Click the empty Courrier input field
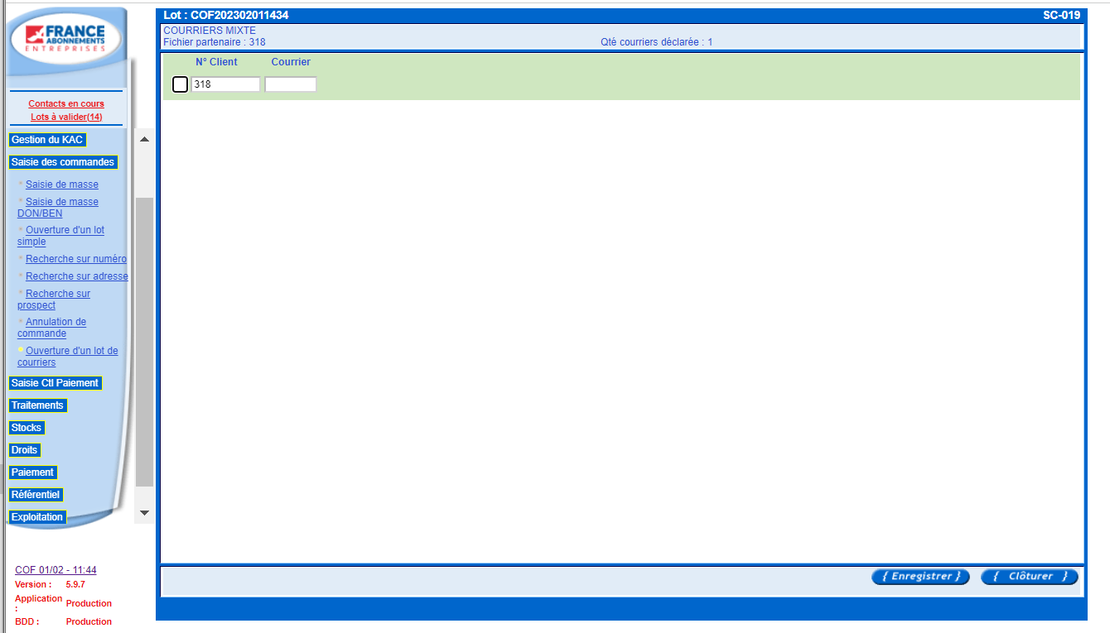The width and height of the screenshot is (1110, 633). pyautogui.click(x=291, y=84)
